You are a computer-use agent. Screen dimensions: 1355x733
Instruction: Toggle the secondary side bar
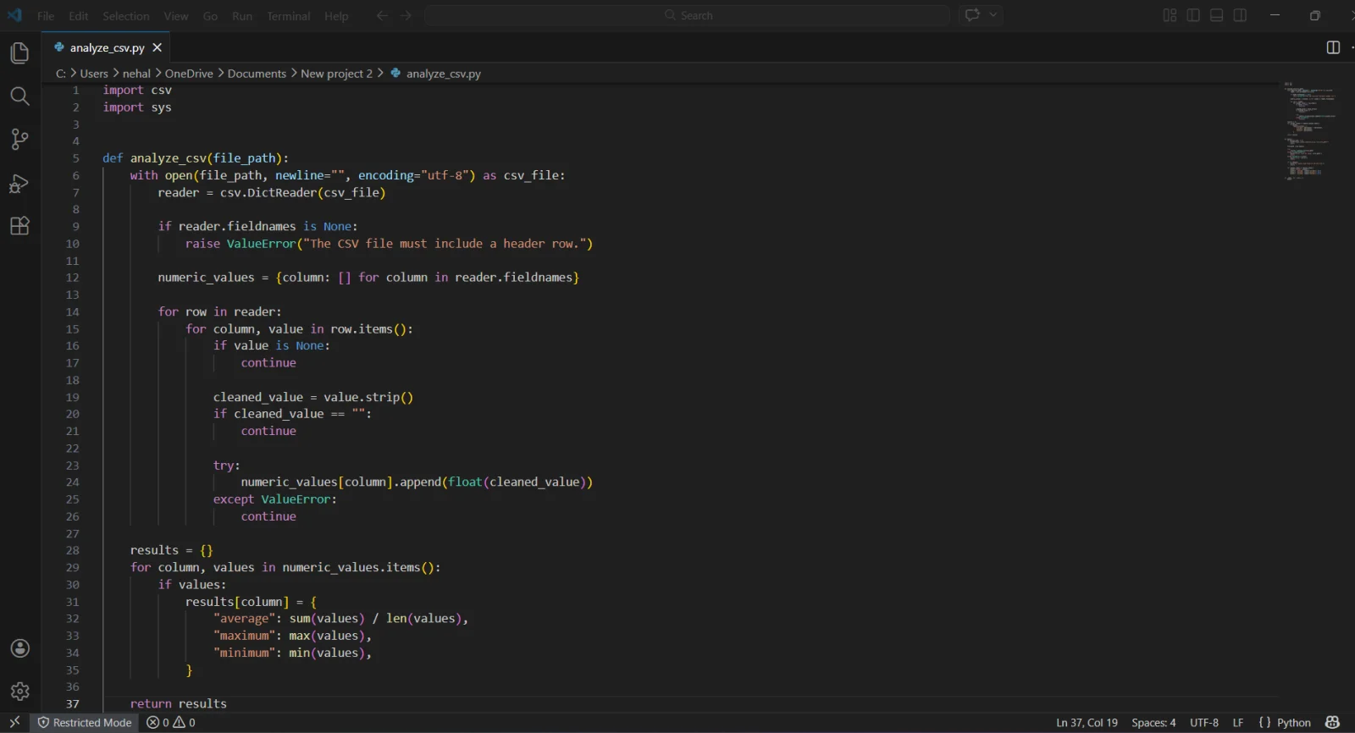pyautogui.click(x=1240, y=15)
